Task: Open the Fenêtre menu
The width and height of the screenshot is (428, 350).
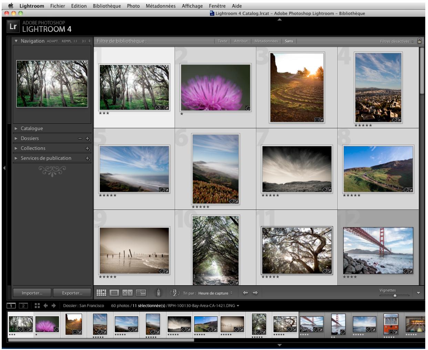Action: (x=217, y=6)
